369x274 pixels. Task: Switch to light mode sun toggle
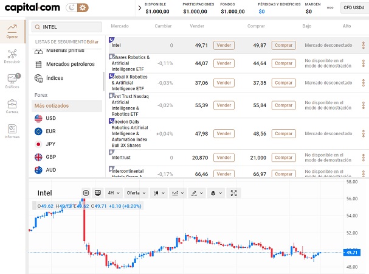click(x=83, y=8)
